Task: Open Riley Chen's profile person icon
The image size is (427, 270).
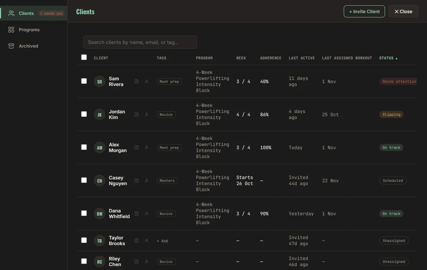Action: pyautogui.click(x=147, y=261)
